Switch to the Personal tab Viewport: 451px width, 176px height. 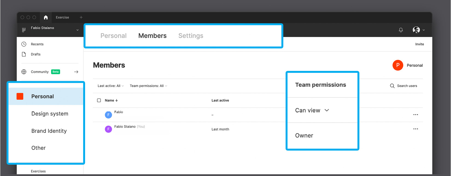113,36
